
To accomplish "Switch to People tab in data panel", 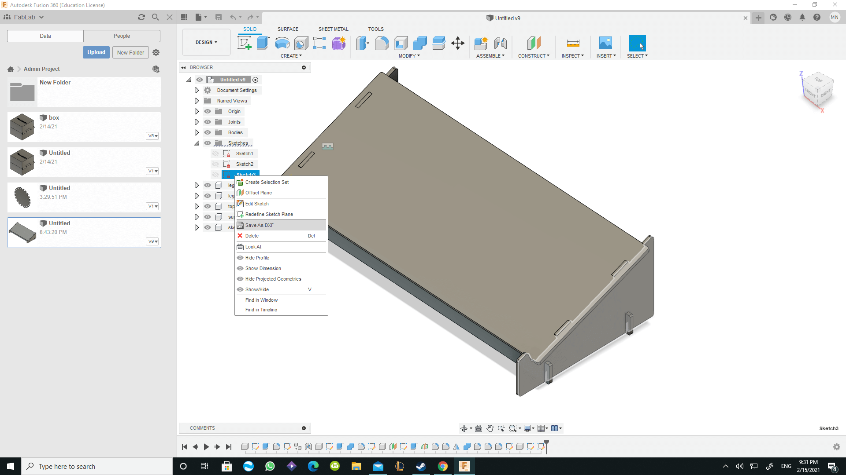I will click(122, 36).
